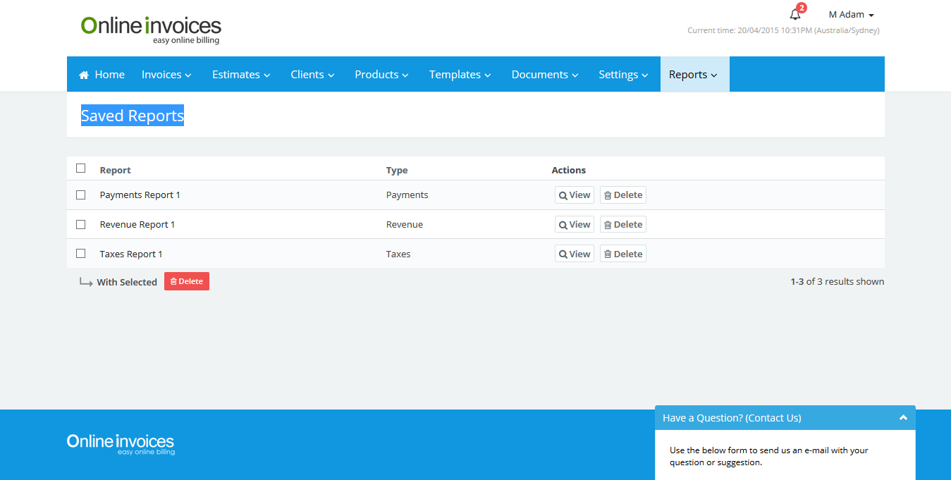Expand the Settings dropdown menu
Screen dimensions: 951x480
click(x=623, y=75)
